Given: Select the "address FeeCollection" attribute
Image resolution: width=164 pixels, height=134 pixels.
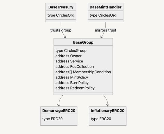Looking at the screenshot, I should tap(75, 67).
